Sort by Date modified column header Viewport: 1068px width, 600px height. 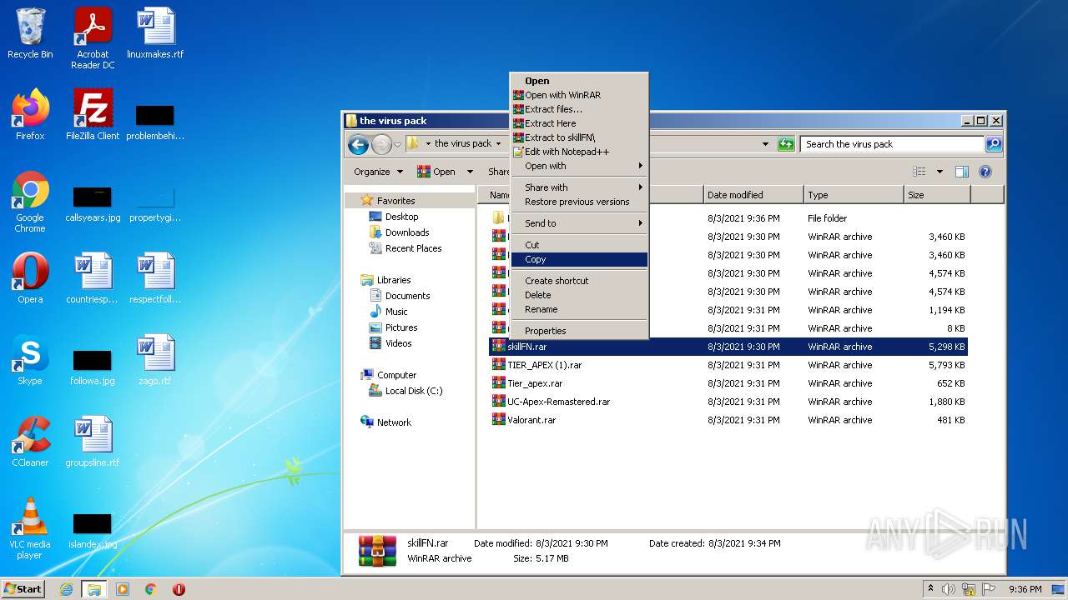pyautogui.click(x=753, y=195)
